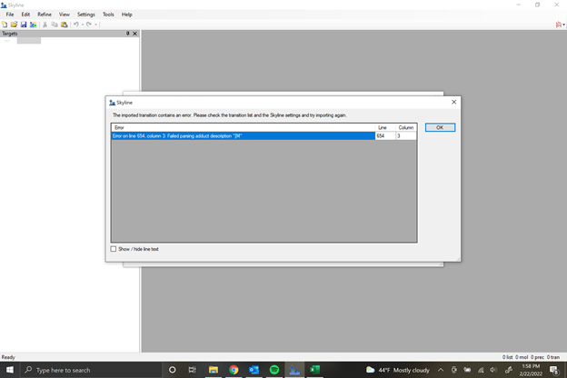The height and width of the screenshot is (378, 567).
Task: Click the Paste toolbar icon
Action: click(64, 25)
